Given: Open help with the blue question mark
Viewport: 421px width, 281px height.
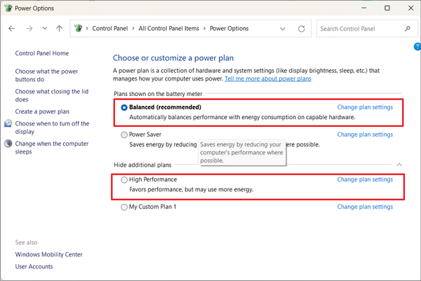Looking at the screenshot, I should click(417, 47).
